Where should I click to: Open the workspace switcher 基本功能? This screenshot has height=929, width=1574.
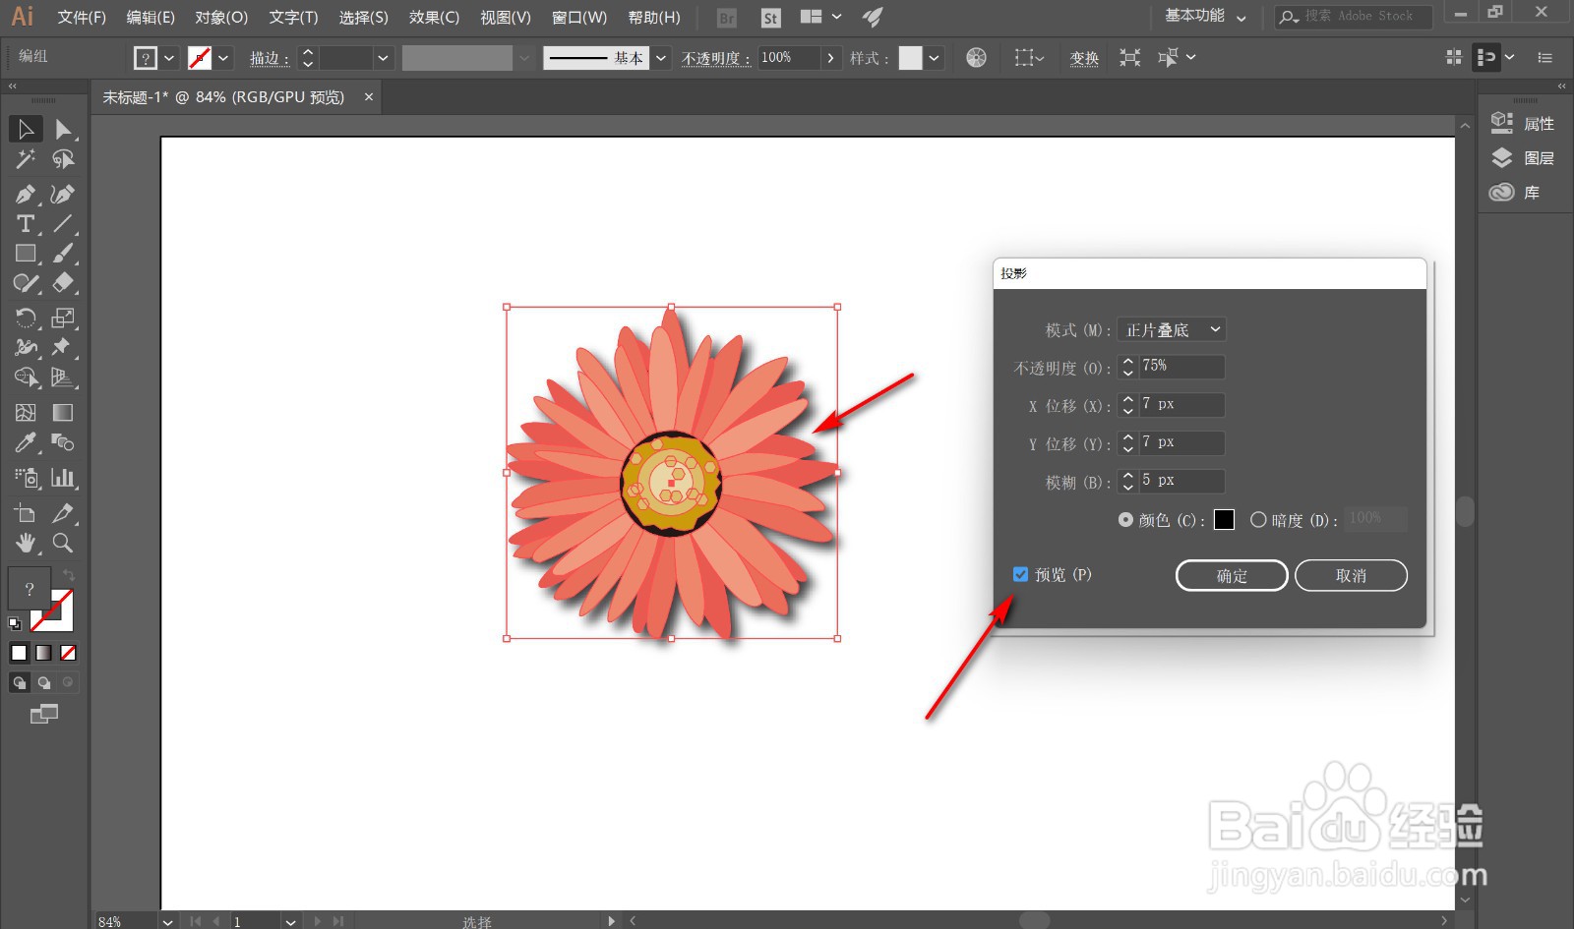tap(1205, 17)
